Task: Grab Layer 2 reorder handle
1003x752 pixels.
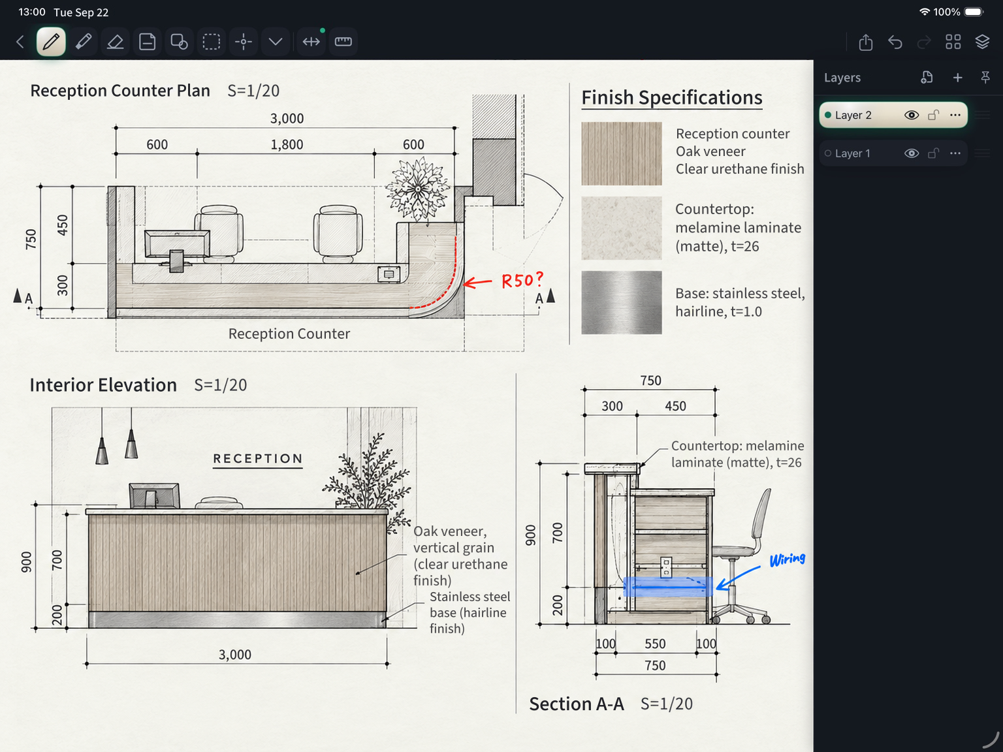Action: click(x=983, y=115)
